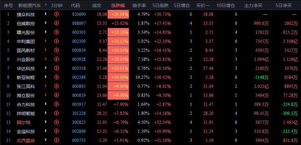
Task: Click the play icon in 纽威数控 row
Action: click(x=56, y=23)
